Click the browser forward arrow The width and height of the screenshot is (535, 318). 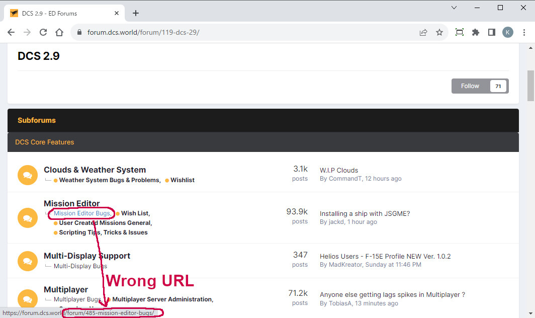[27, 32]
